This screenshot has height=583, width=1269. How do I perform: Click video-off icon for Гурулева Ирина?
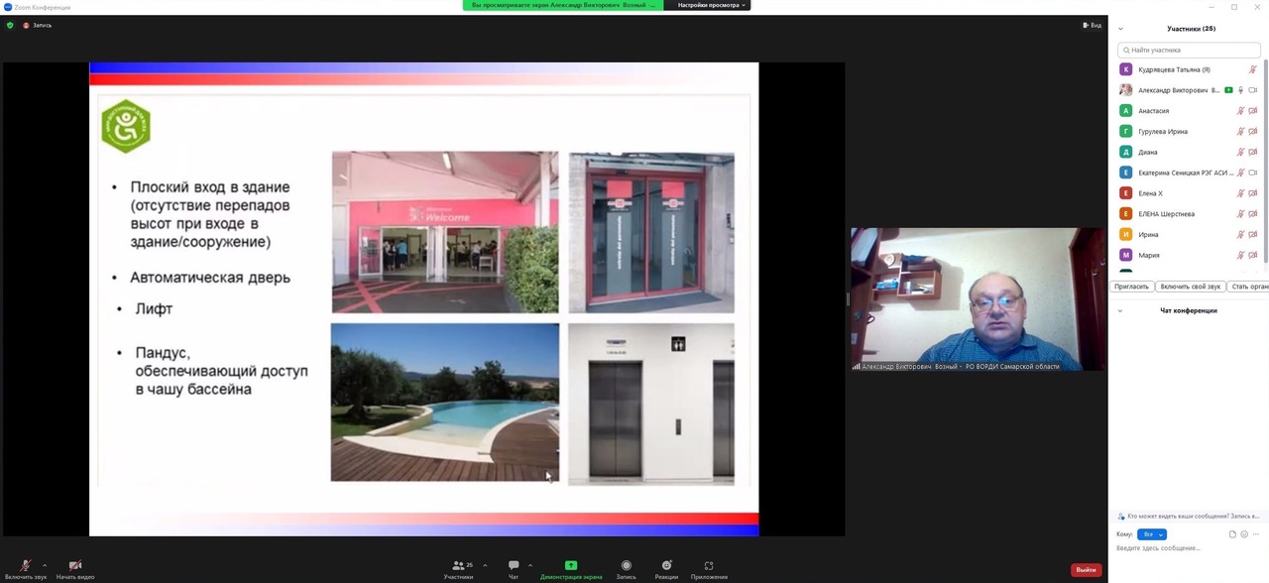click(1253, 131)
